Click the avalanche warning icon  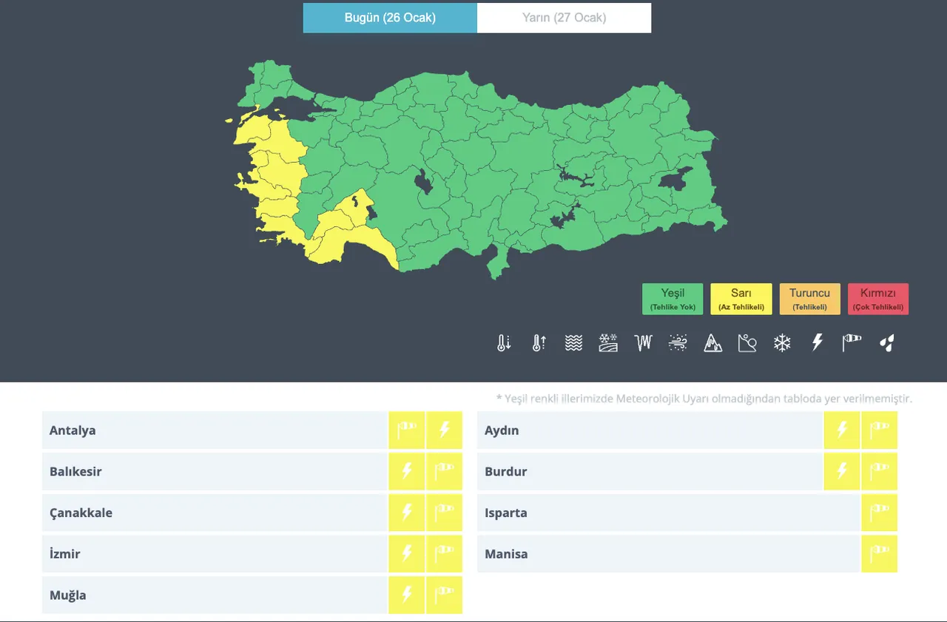click(x=712, y=342)
